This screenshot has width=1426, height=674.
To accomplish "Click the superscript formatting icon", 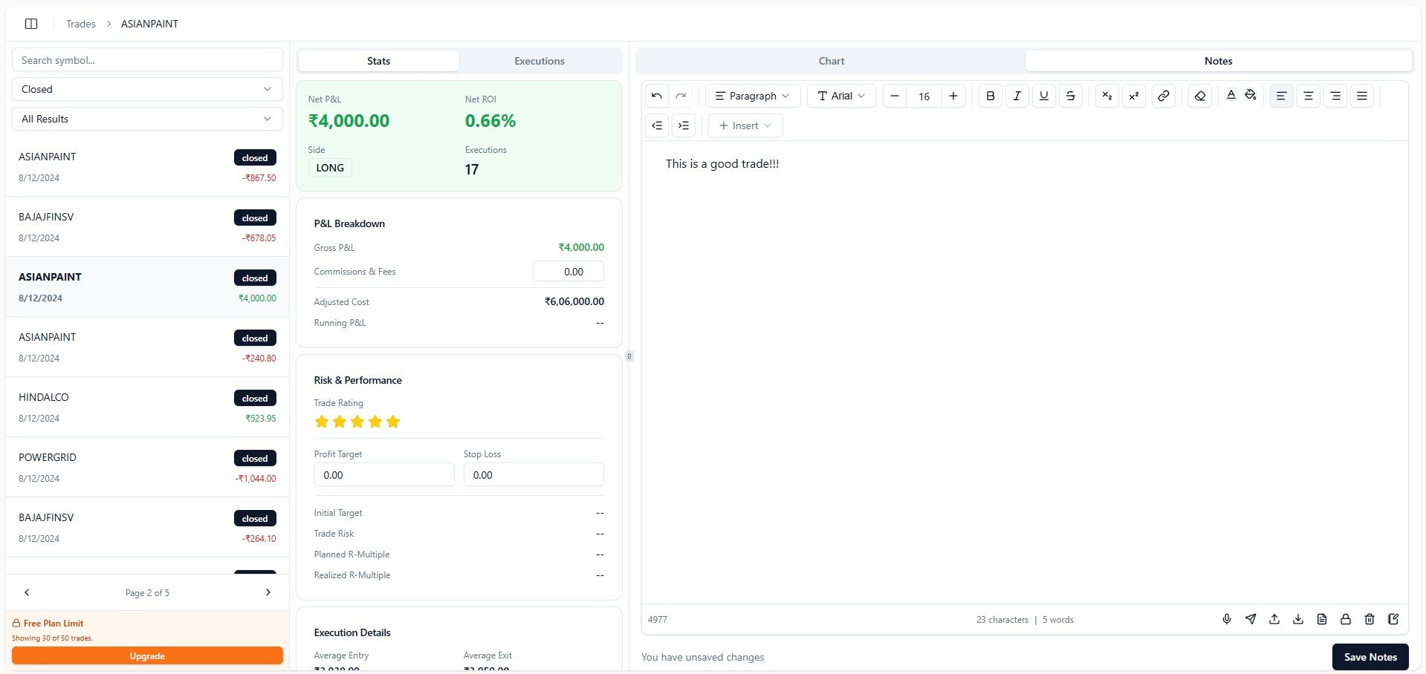I will [1134, 96].
